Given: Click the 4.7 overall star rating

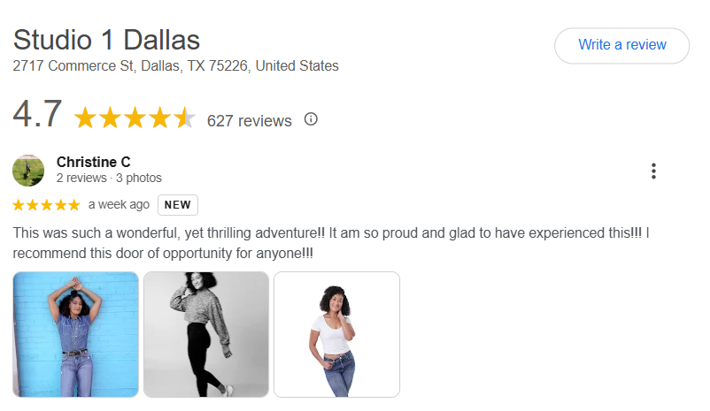Looking at the screenshot, I should pos(135,118).
